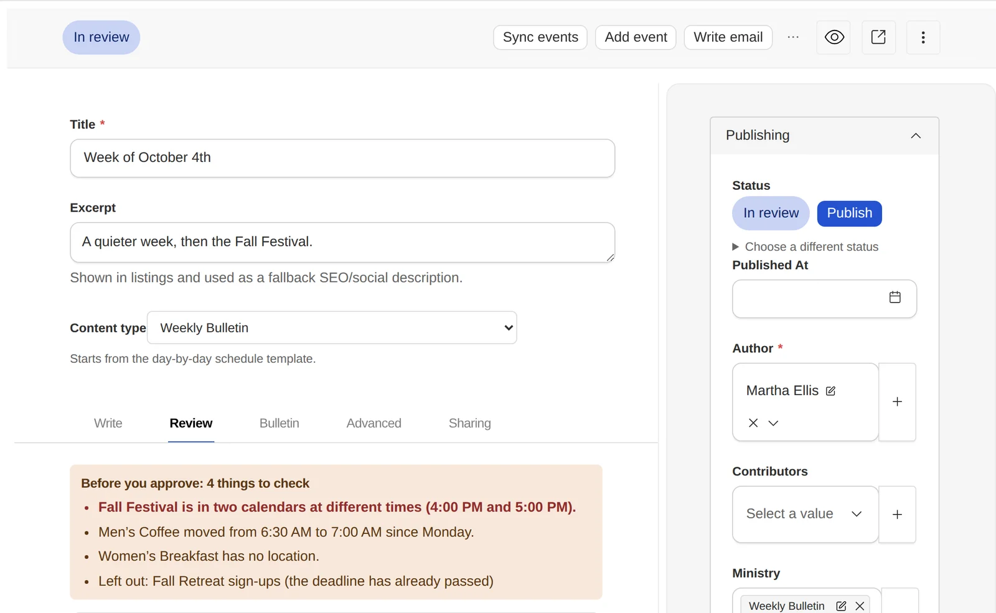The image size is (996, 613).
Task: Click the Fall Retreat sign-ups left out item
Action: (x=296, y=581)
